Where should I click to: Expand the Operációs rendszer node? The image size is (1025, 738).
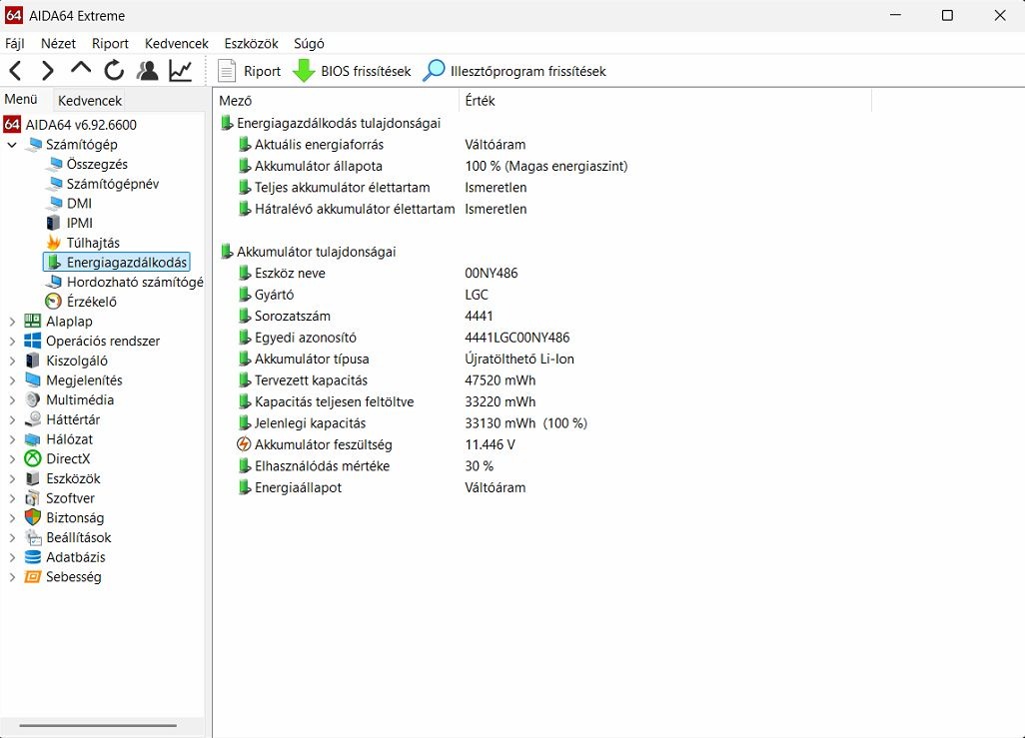coord(12,341)
